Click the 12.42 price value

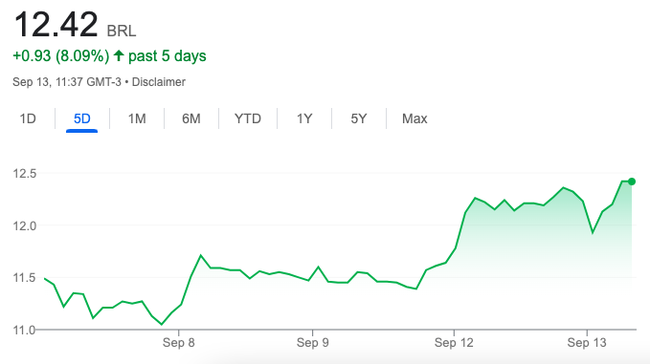point(56,25)
